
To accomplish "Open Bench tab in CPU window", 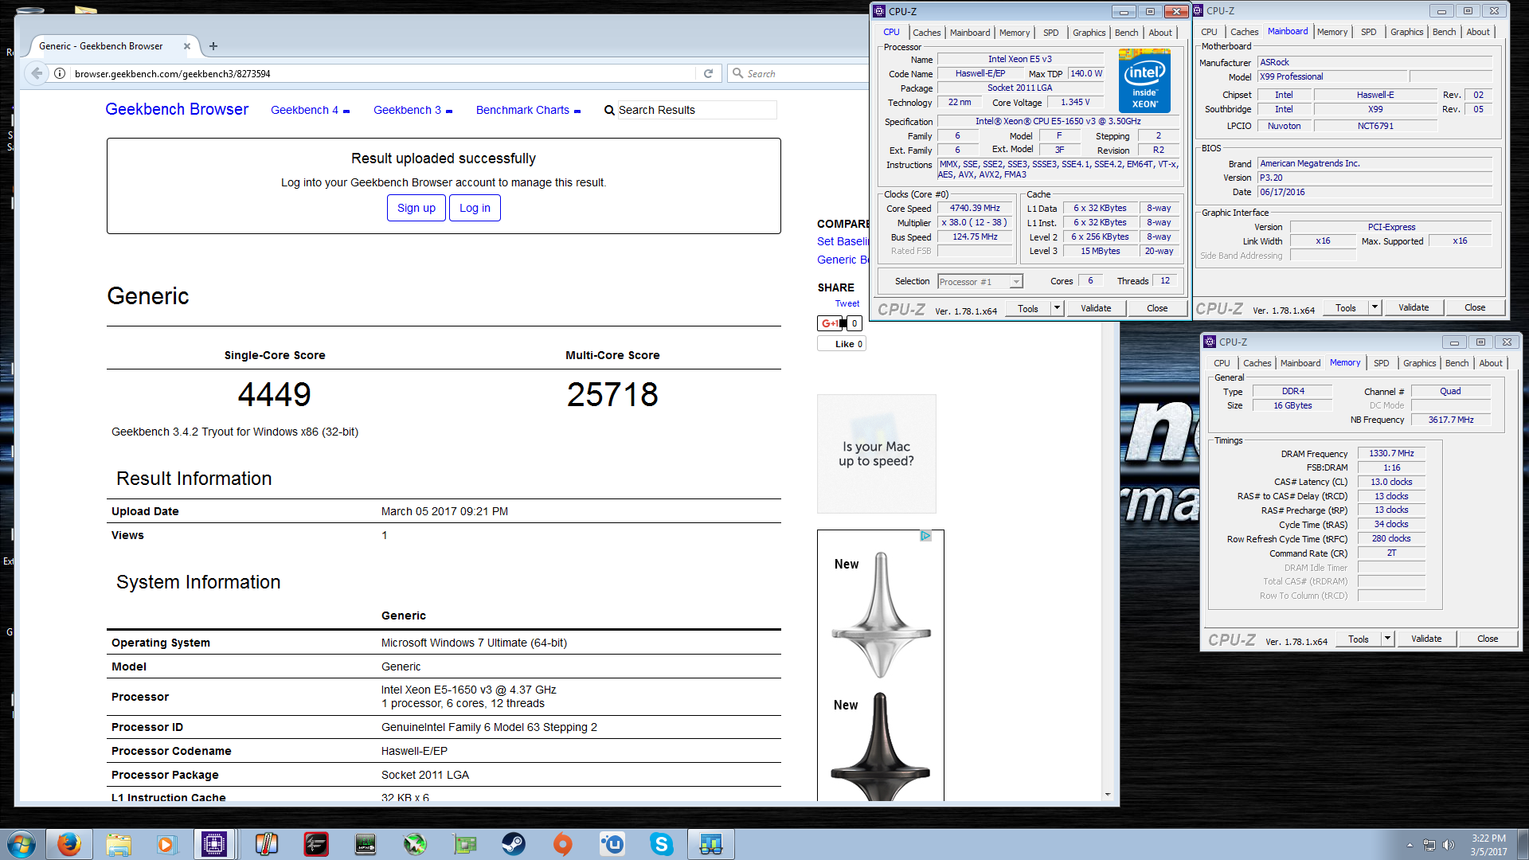I will [1126, 33].
